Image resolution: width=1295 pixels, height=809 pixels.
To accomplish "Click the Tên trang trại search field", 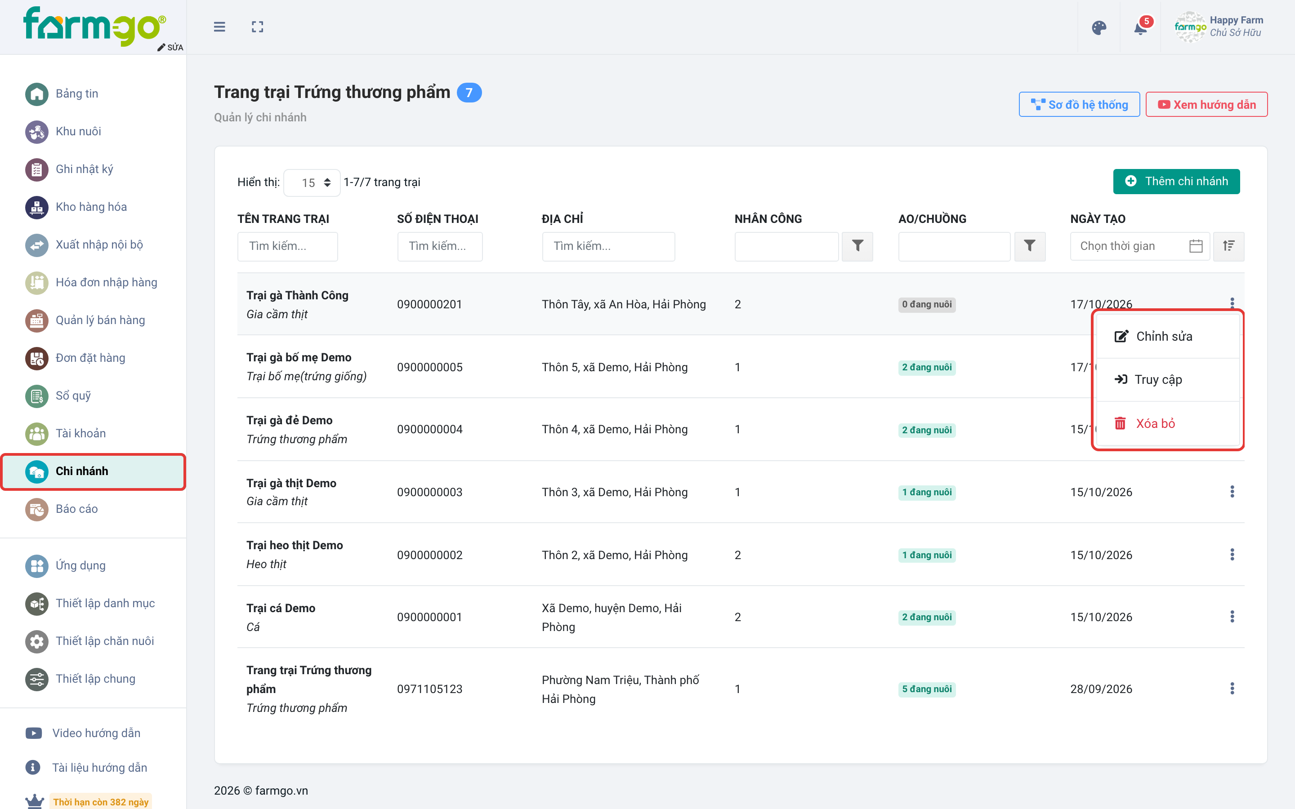I will pos(287,246).
